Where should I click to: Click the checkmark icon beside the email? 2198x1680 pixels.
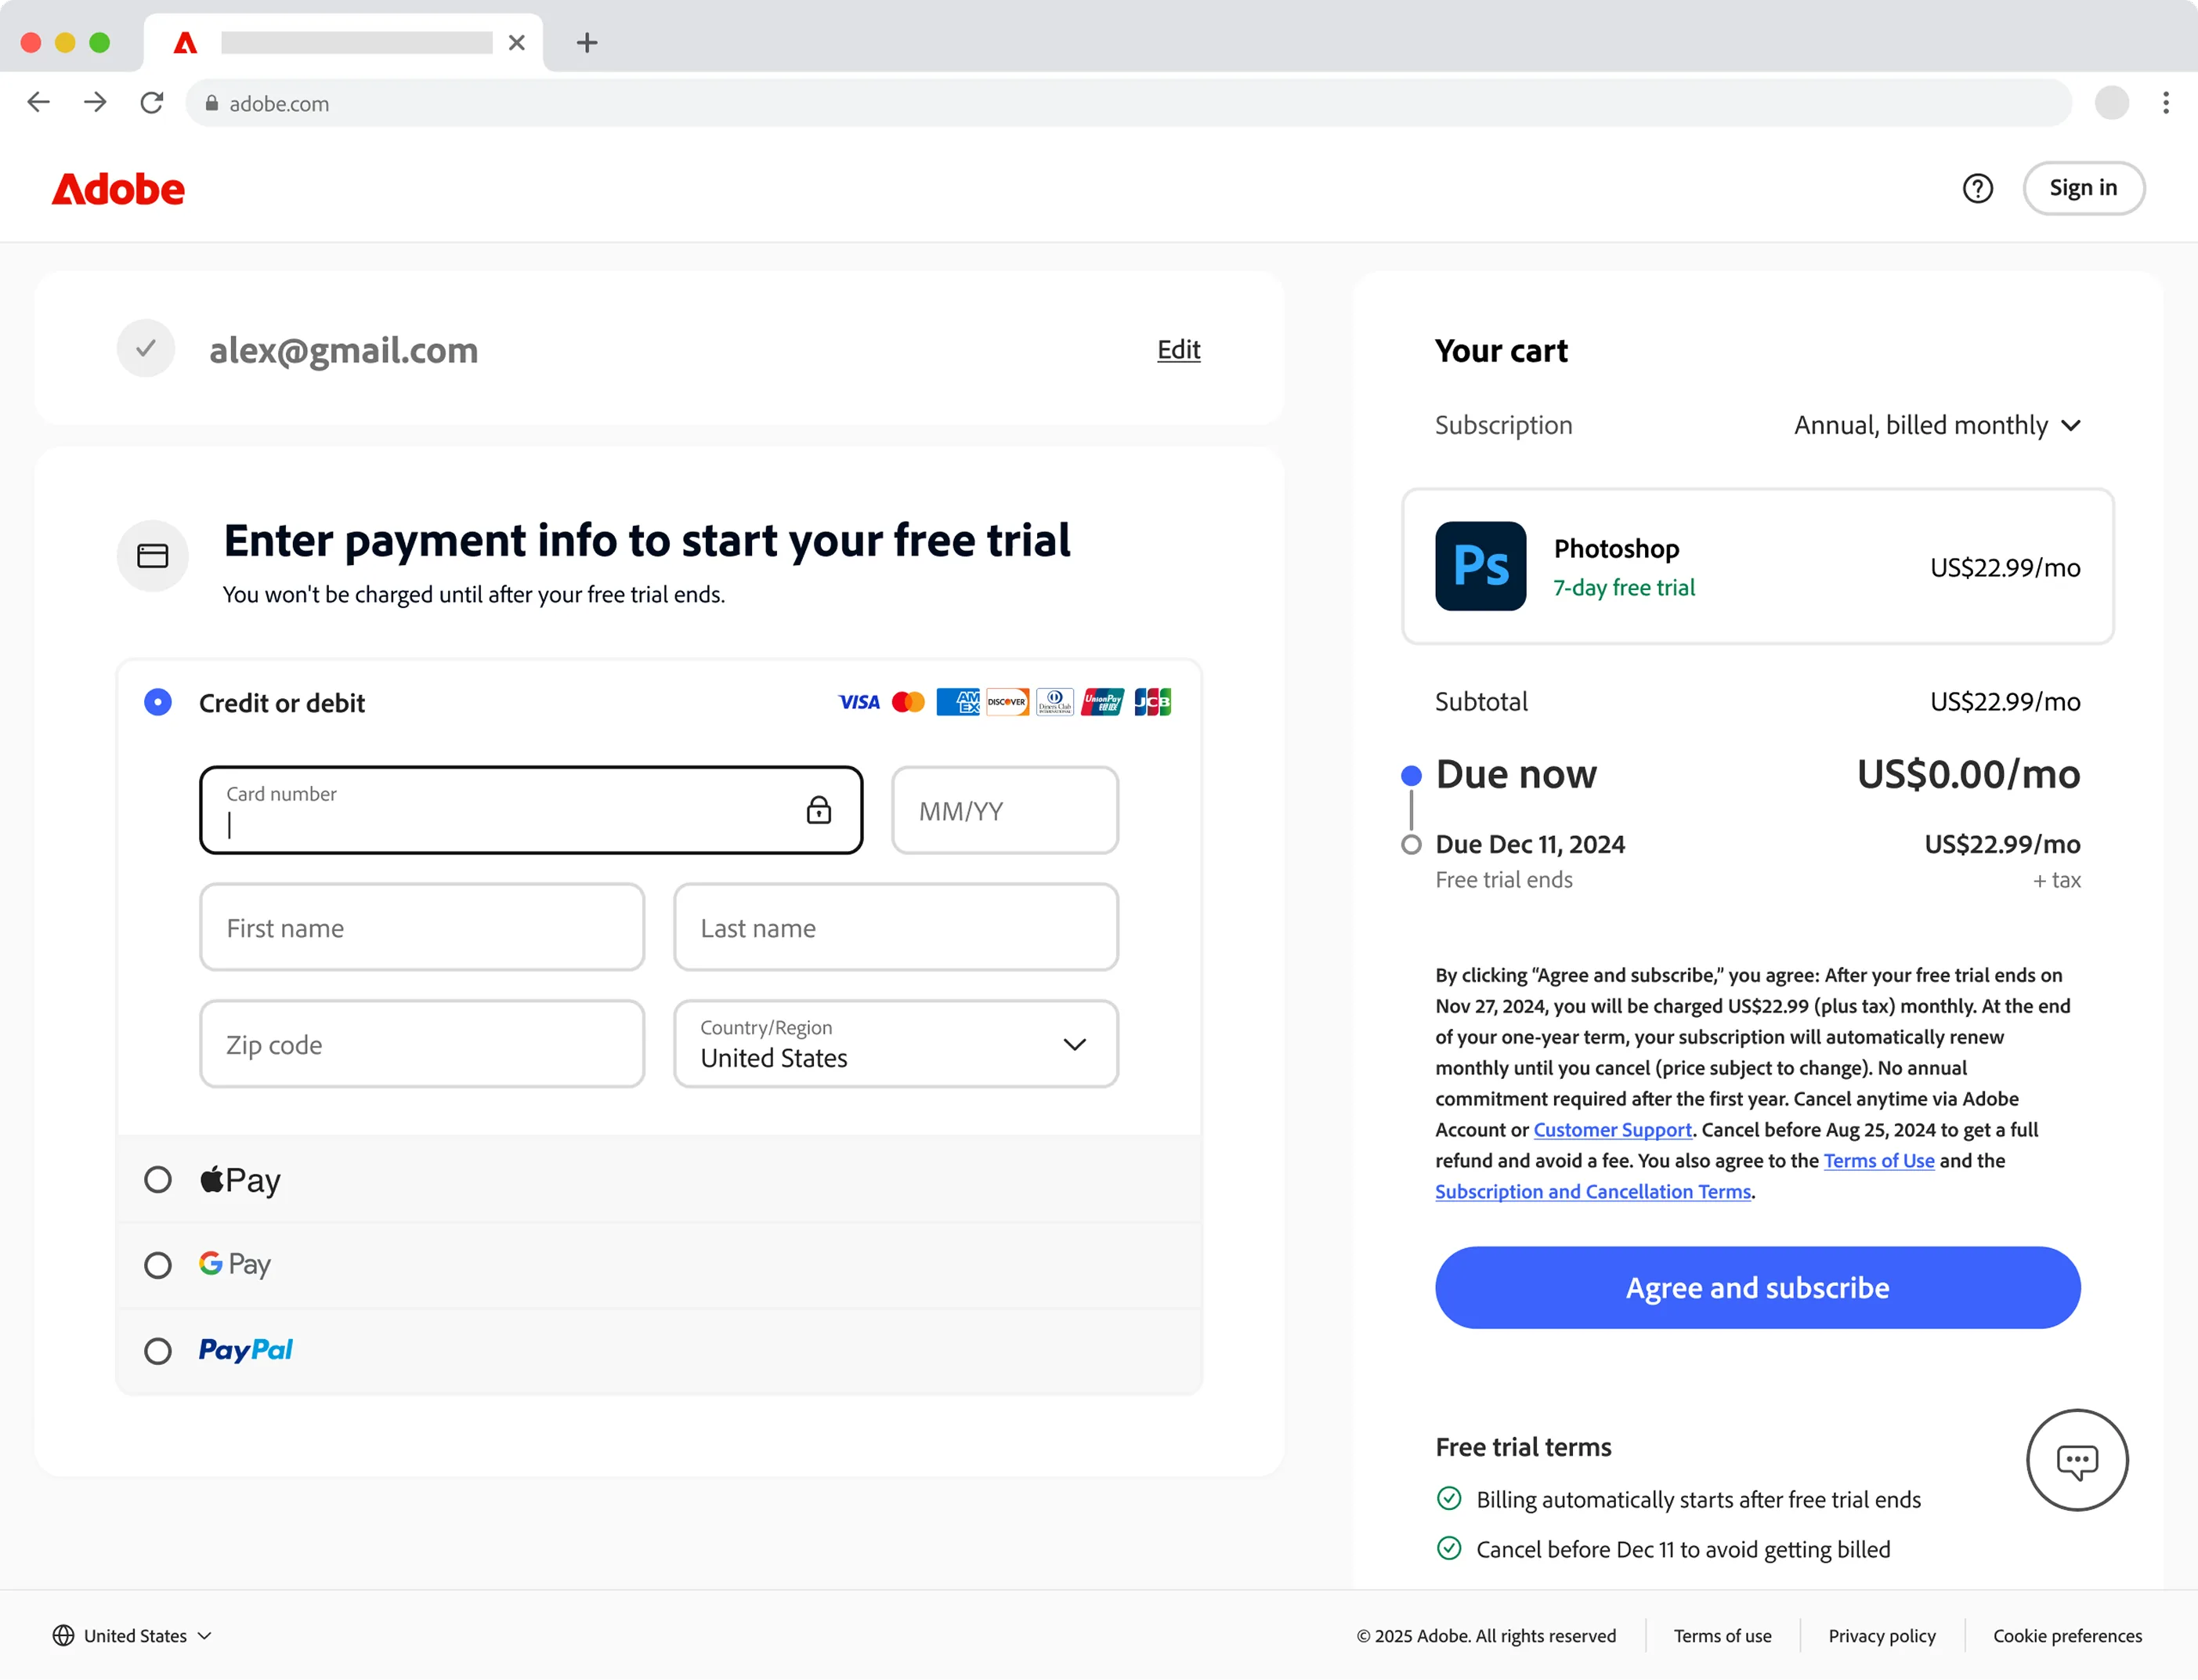[146, 348]
